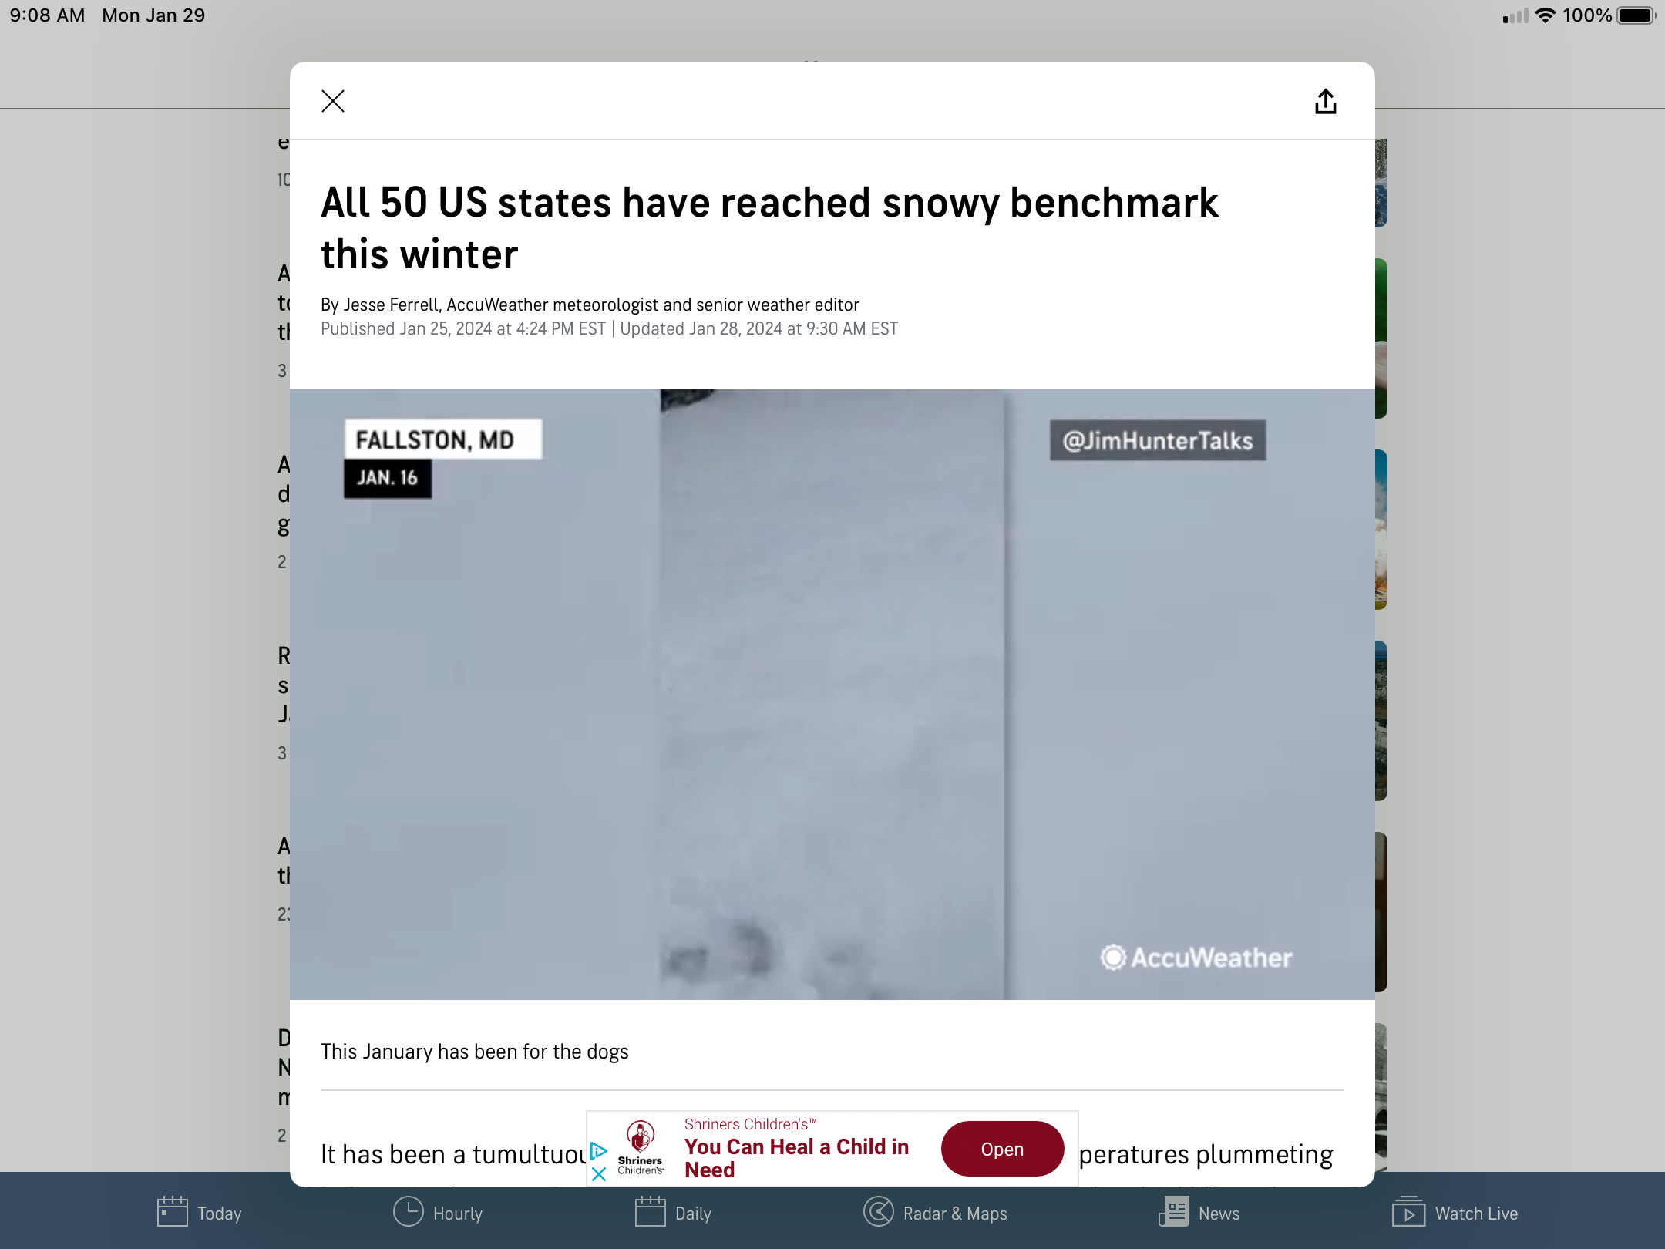Open the Watch Live play icon
1665x1249 pixels.
(x=1408, y=1211)
